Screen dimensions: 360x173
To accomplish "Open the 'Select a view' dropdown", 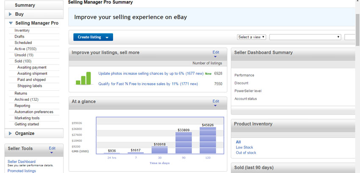I will coord(252,37).
